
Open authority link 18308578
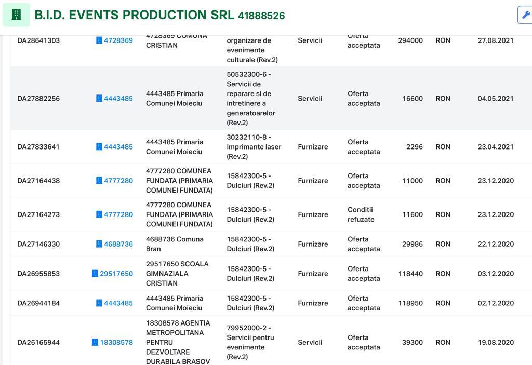[116, 342]
